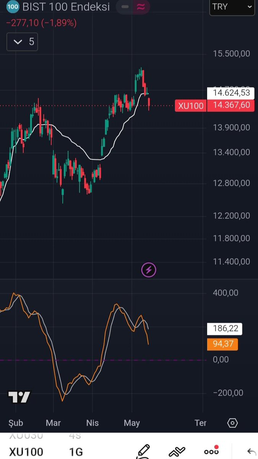
Task: Click the Ter month on time axis
Action: tap(200, 423)
